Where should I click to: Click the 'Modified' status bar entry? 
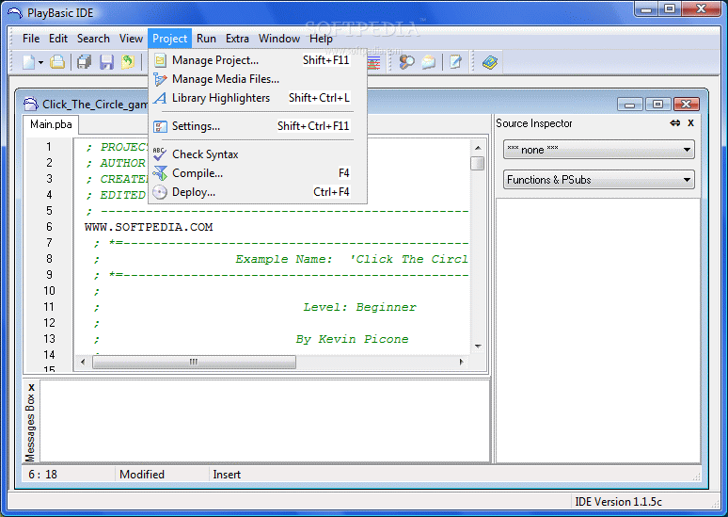[x=142, y=475]
